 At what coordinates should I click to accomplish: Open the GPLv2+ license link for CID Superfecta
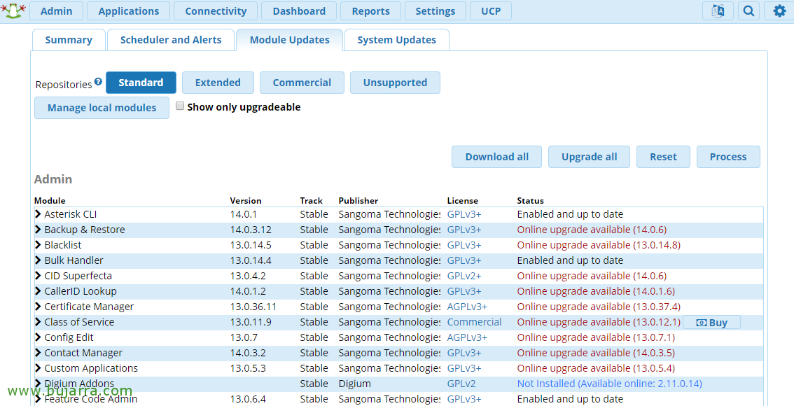click(x=464, y=276)
